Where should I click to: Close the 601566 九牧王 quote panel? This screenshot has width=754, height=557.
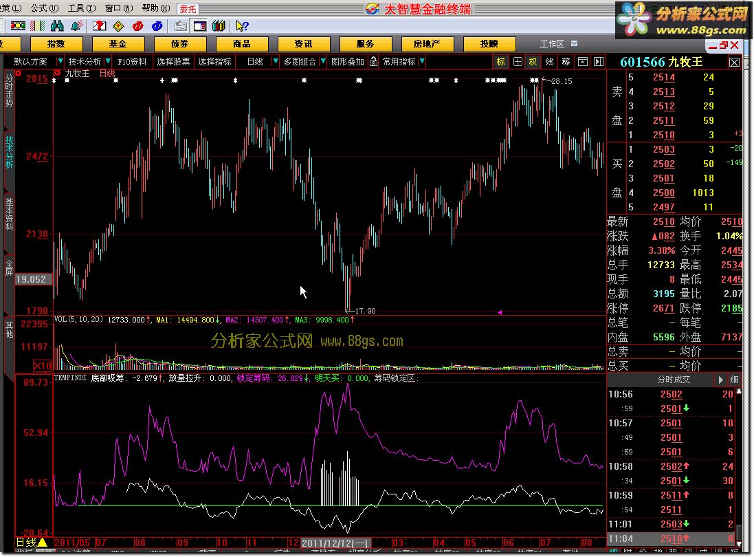tap(734, 62)
